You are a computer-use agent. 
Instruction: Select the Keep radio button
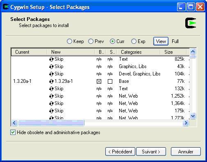pyautogui.click(x=69, y=41)
